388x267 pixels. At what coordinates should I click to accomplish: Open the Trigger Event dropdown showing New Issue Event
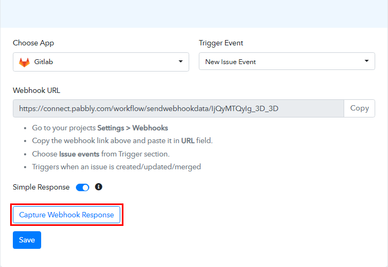click(x=287, y=61)
